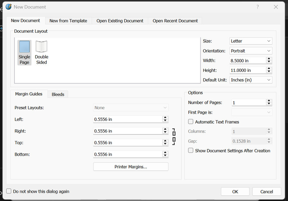Select the New Document tab
Image resolution: width=288 pixels, height=201 pixels.
click(25, 20)
